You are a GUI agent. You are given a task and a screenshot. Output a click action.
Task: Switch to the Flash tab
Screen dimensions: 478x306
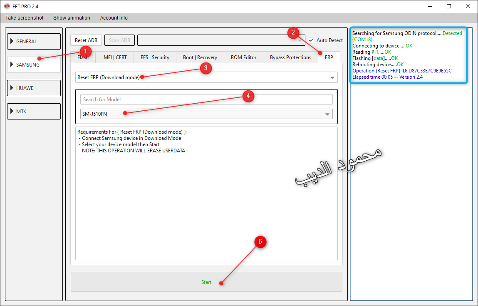click(83, 57)
